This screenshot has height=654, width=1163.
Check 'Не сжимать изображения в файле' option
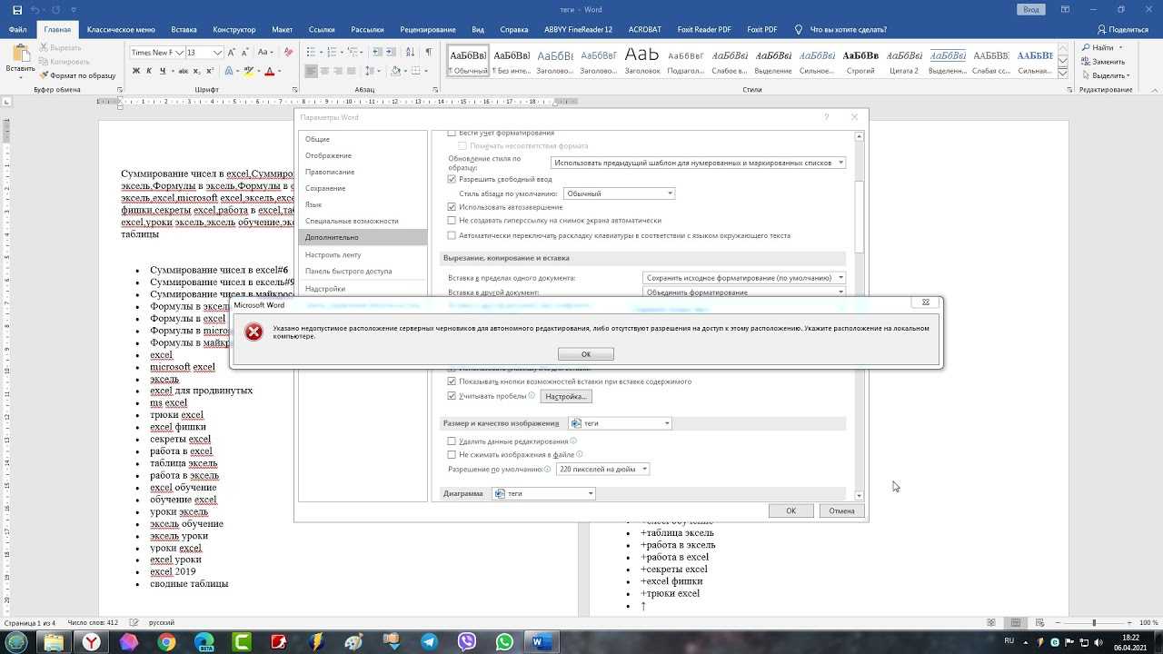point(452,454)
